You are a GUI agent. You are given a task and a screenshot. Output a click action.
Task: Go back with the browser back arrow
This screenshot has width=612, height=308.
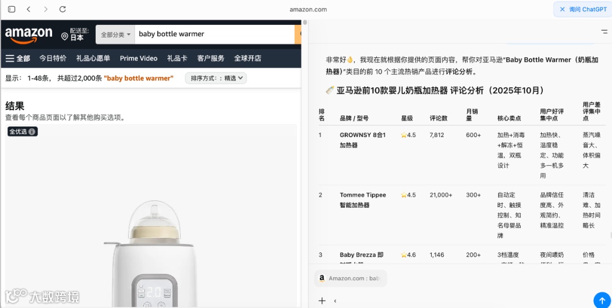(28, 9)
